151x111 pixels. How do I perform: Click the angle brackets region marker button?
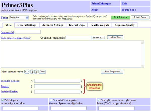[x=27, y=72]
